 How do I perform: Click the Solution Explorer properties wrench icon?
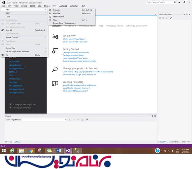(x=171, y=18)
